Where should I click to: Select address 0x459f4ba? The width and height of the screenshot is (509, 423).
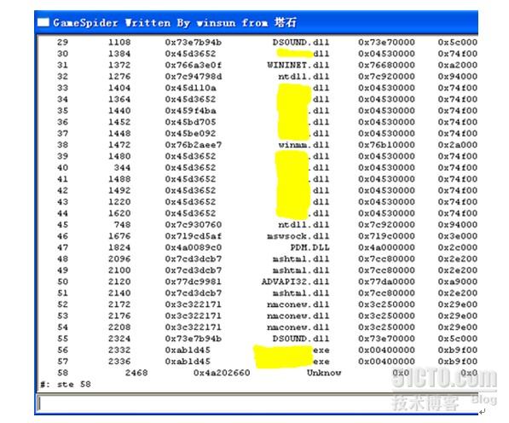coord(190,111)
